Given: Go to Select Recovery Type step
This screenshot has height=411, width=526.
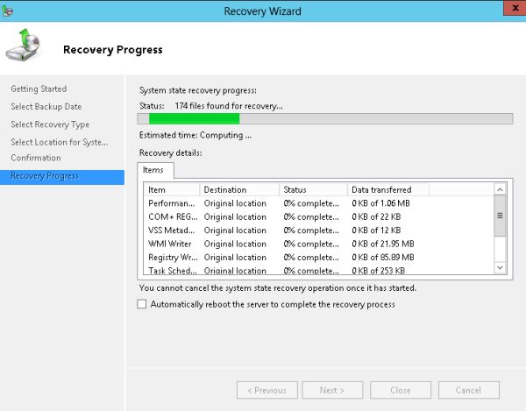Looking at the screenshot, I should click(x=50, y=124).
